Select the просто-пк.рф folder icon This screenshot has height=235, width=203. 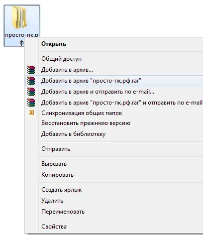[19, 18]
